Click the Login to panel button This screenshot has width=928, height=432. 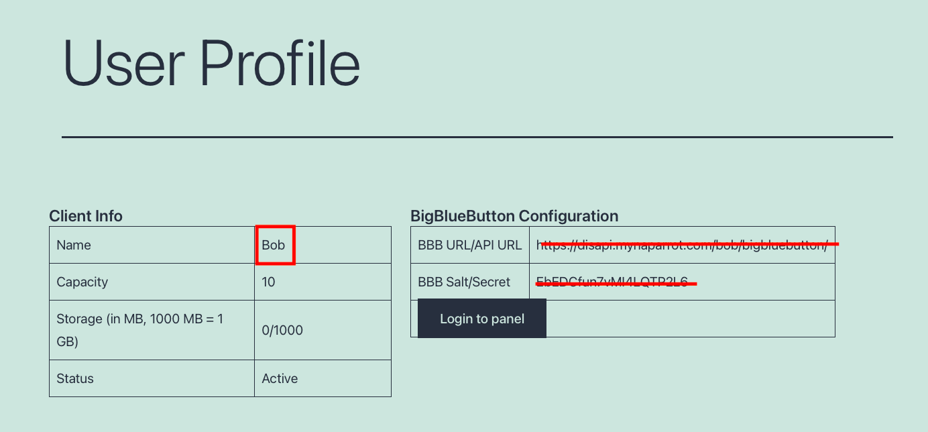pyautogui.click(x=482, y=319)
